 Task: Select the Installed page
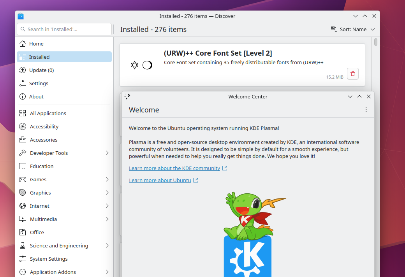click(x=64, y=57)
